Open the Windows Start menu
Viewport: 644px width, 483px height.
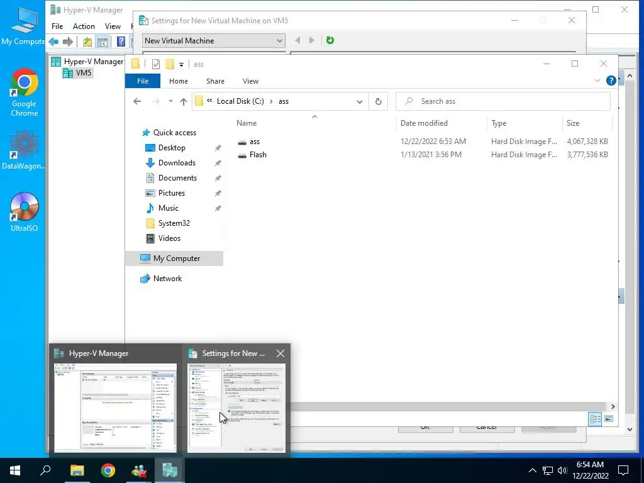tap(15, 470)
